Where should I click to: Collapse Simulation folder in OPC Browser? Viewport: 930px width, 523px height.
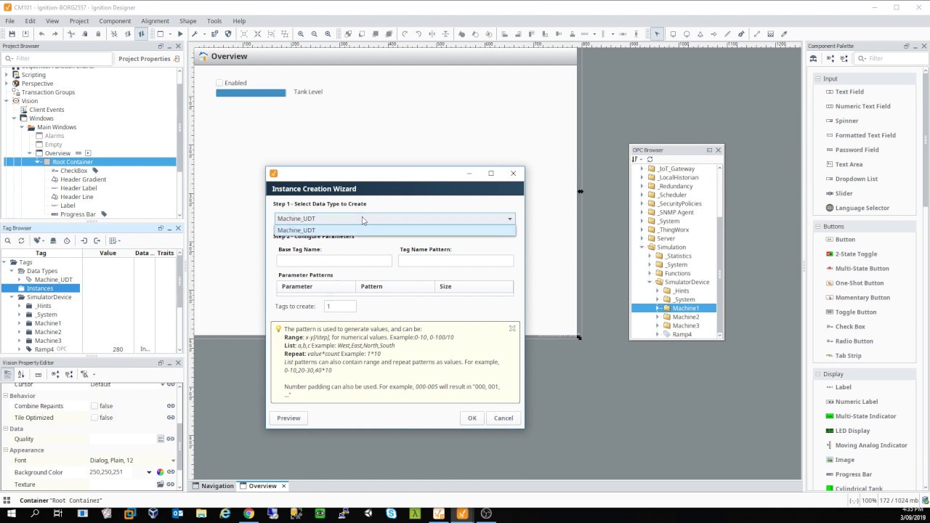pyautogui.click(x=642, y=247)
